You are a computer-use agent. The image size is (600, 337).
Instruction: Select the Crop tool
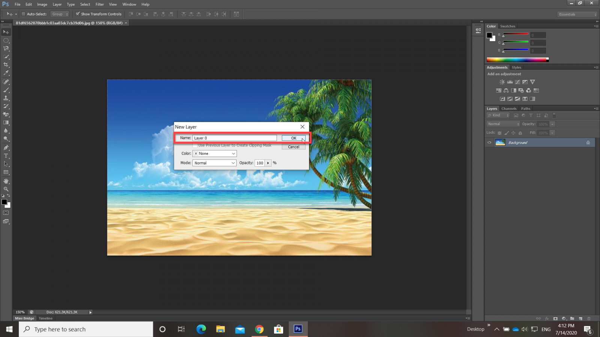pos(6,65)
